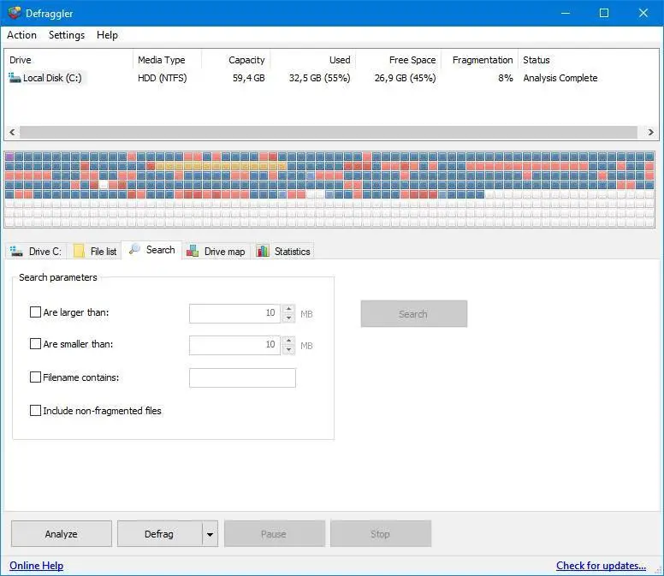
Task: Click the 'HDD (NTFS)' media type cell
Action: click(163, 78)
